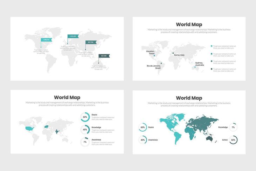The width and height of the screenshot is (256, 171).
Task: Click the Houston, Texas map pin dot
Action: click(154, 56)
